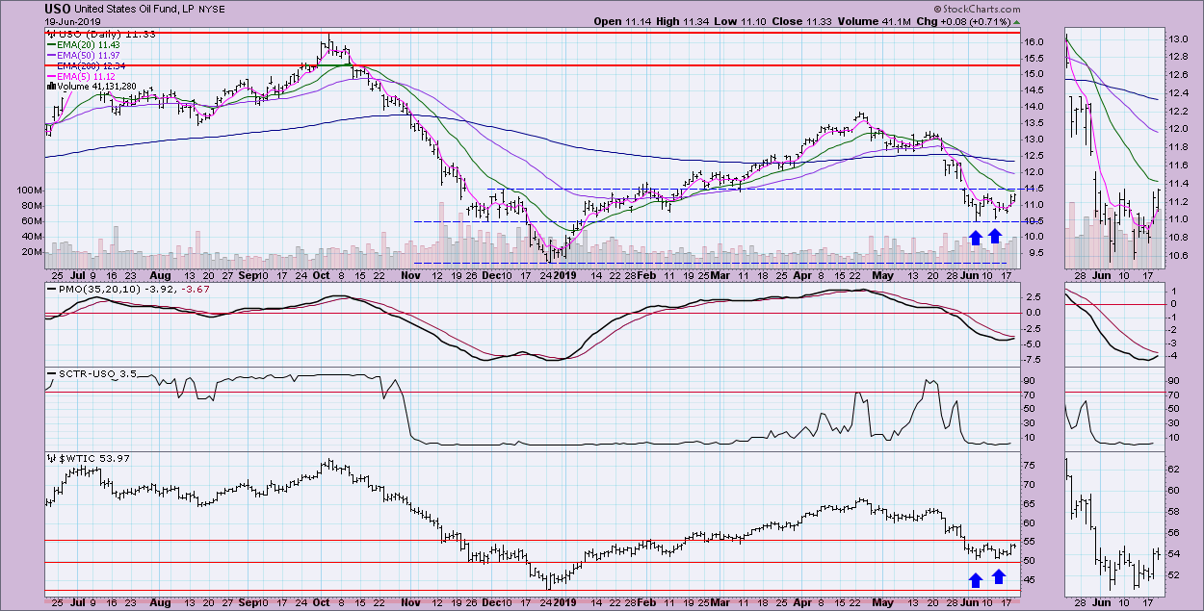Click the green up-triangle change indicator
Screen dimensions: 1204x611
1017,21
